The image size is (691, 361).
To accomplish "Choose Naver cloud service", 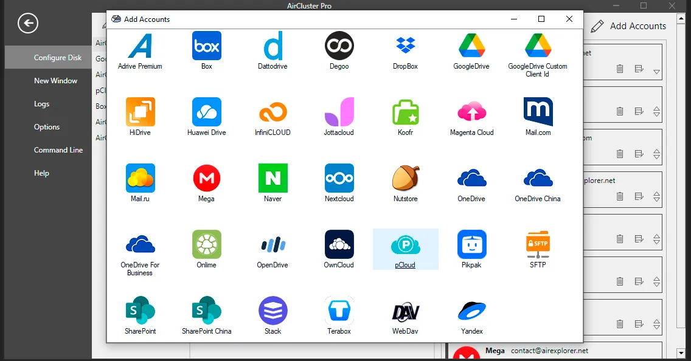I will point(273,183).
